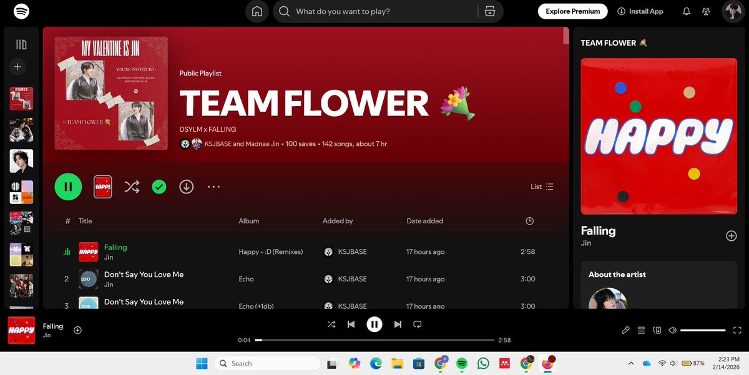Toggle playlist shuffle beside the green check

[x=132, y=187]
